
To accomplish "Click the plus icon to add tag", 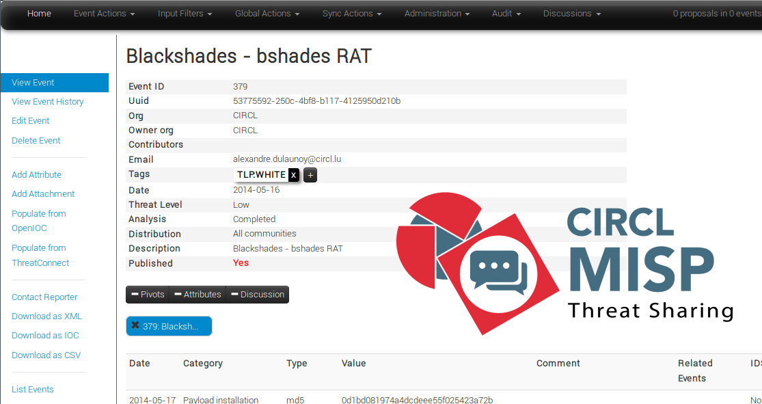I will pos(310,175).
